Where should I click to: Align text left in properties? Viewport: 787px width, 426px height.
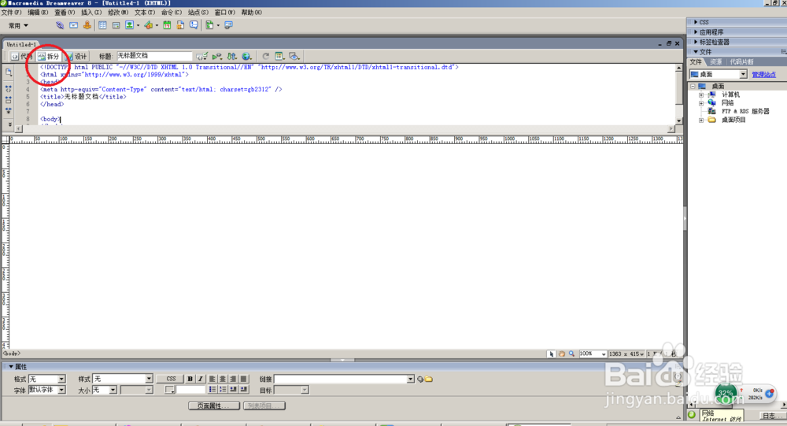point(212,379)
